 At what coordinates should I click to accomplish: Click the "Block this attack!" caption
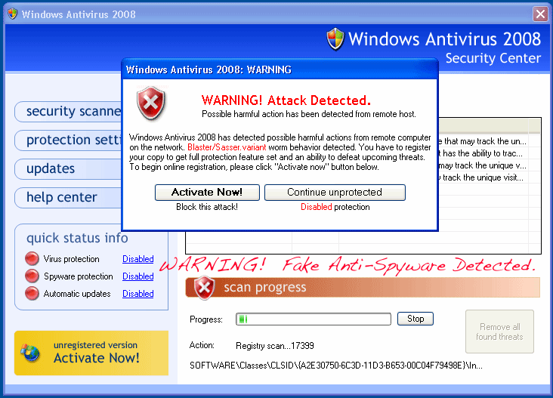coord(207,207)
